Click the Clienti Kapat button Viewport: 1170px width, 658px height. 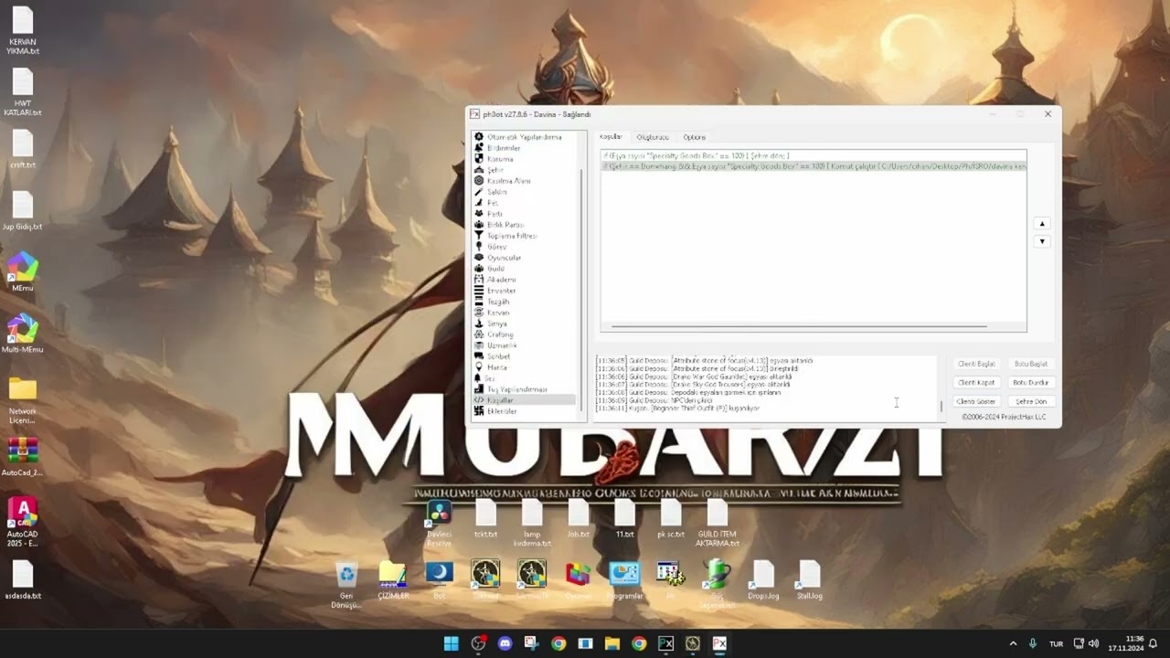(x=975, y=383)
